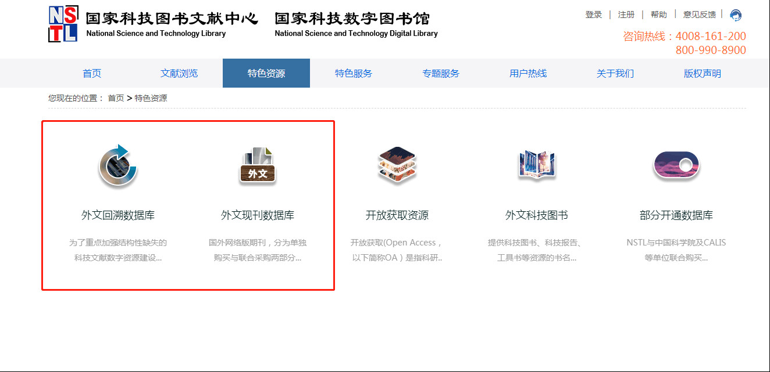Viewport: 770px width, 372px height.
Task: Click the 意见反馈 link
Action: [x=700, y=15]
